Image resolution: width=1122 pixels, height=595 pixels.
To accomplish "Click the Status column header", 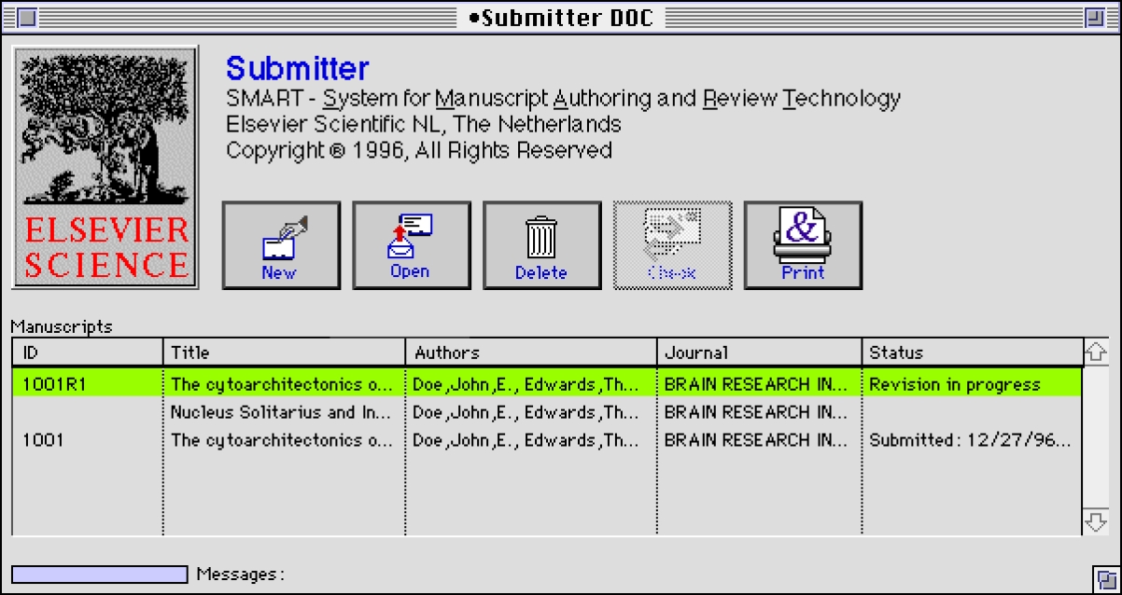I will click(971, 353).
